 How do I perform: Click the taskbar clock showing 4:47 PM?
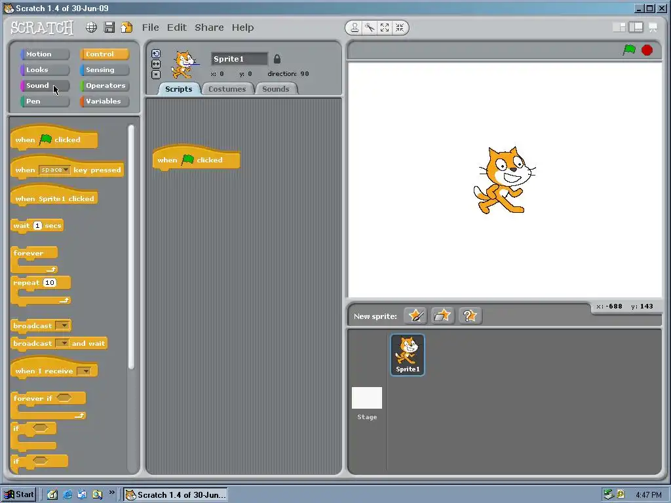tap(648, 495)
